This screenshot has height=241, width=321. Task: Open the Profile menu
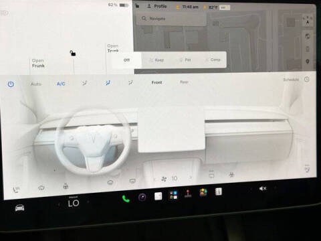point(157,6)
